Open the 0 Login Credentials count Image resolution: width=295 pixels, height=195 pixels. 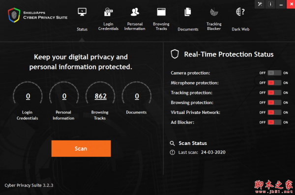[28, 96]
